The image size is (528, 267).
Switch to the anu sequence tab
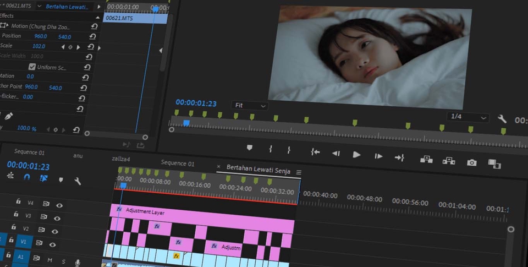click(x=78, y=156)
